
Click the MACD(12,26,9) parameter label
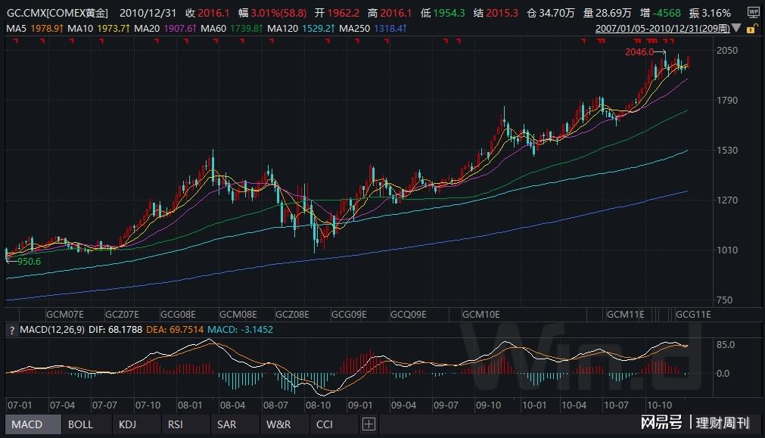50,330
